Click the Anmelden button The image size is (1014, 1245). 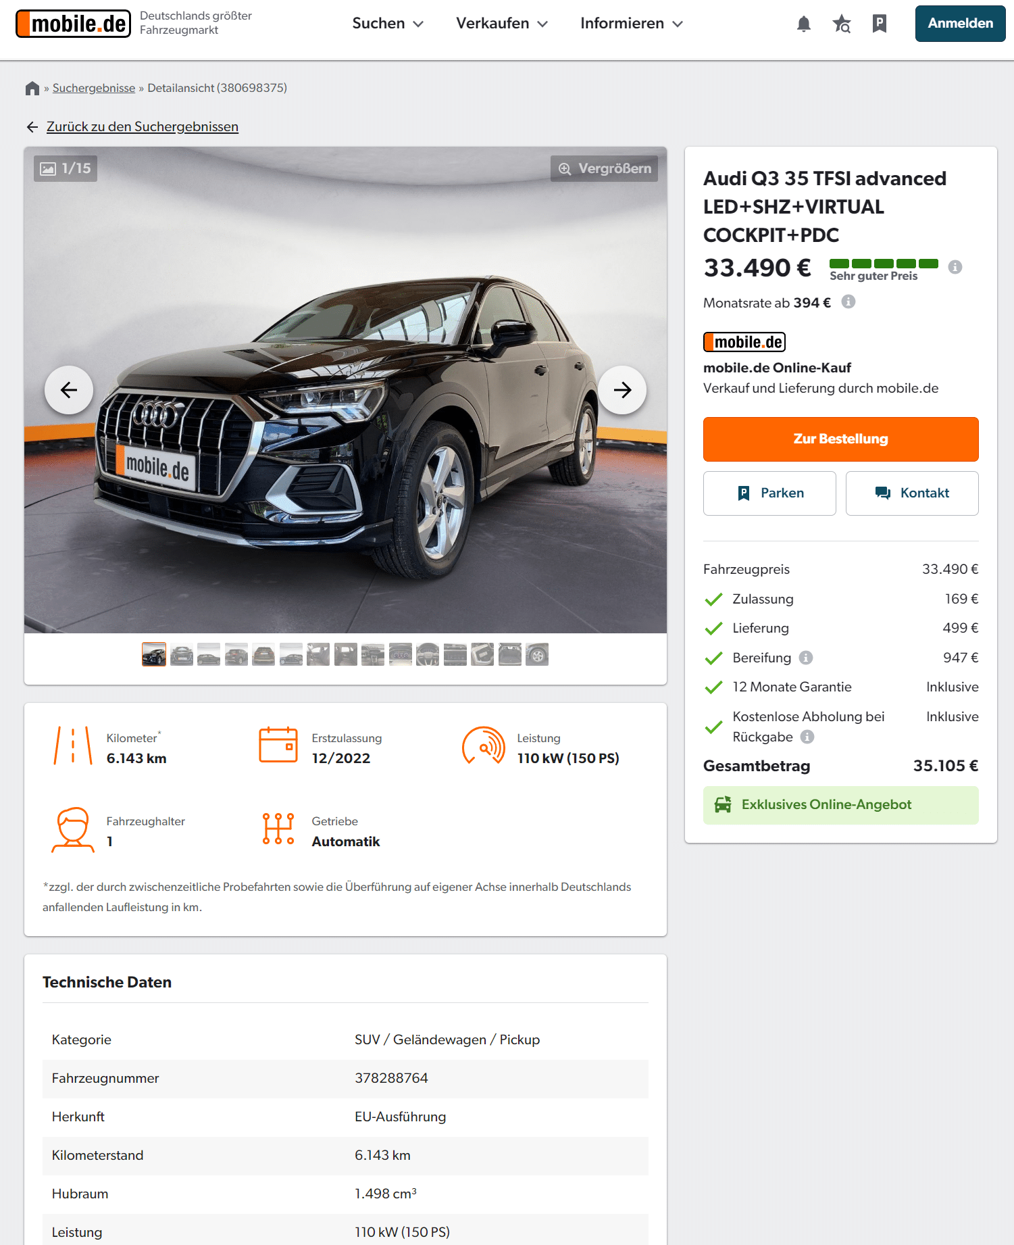click(960, 24)
